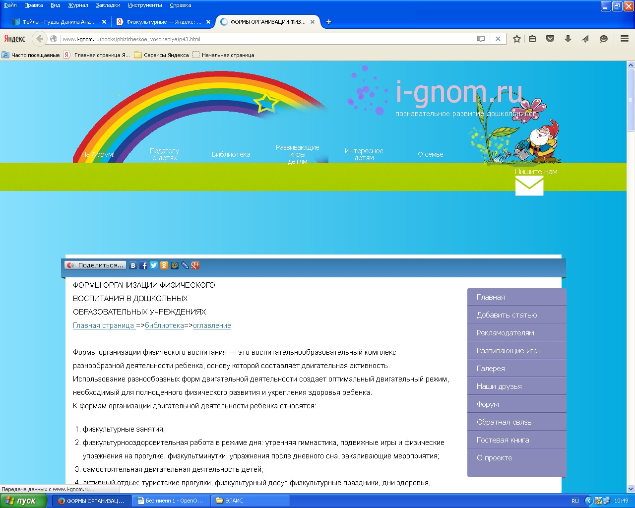Open the О семье nav item
Image resolution: width=635 pixels, height=508 pixels.
click(x=431, y=154)
